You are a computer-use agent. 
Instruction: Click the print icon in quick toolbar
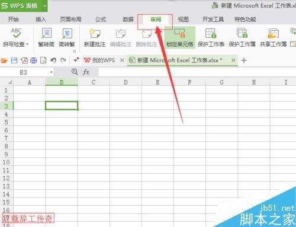pos(34,60)
